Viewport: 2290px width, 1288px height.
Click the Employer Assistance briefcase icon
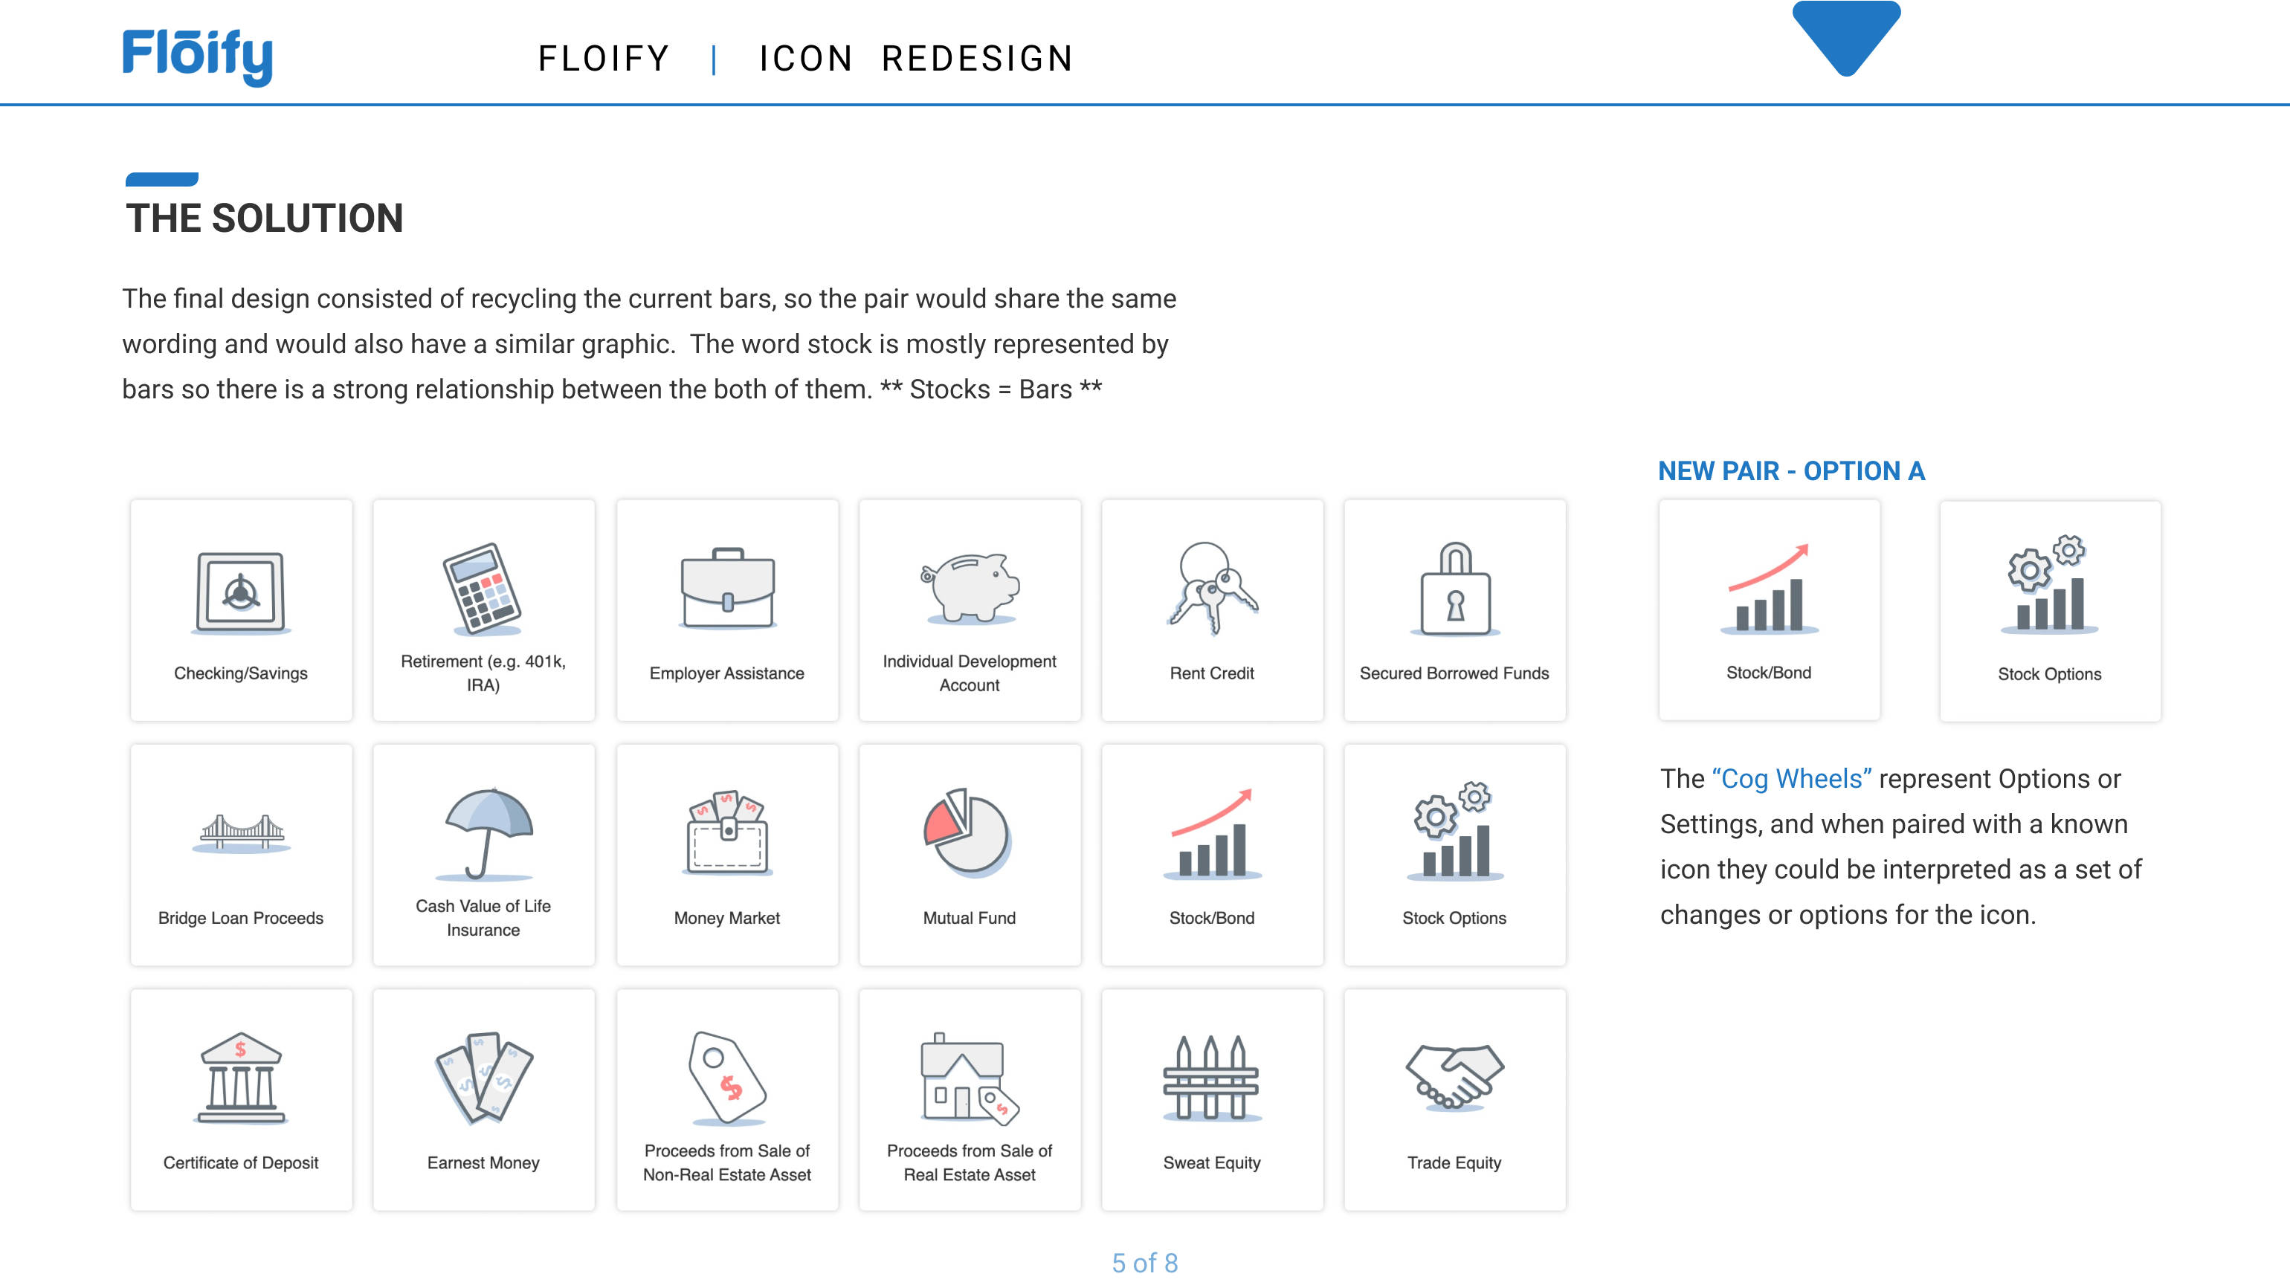click(x=727, y=589)
